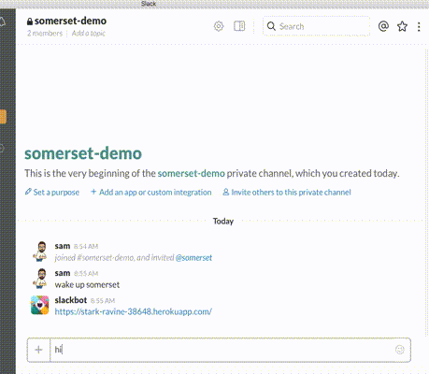429x374 pixels.
Task: Click sam's avatar on wake up message
Action: [40, 278]
